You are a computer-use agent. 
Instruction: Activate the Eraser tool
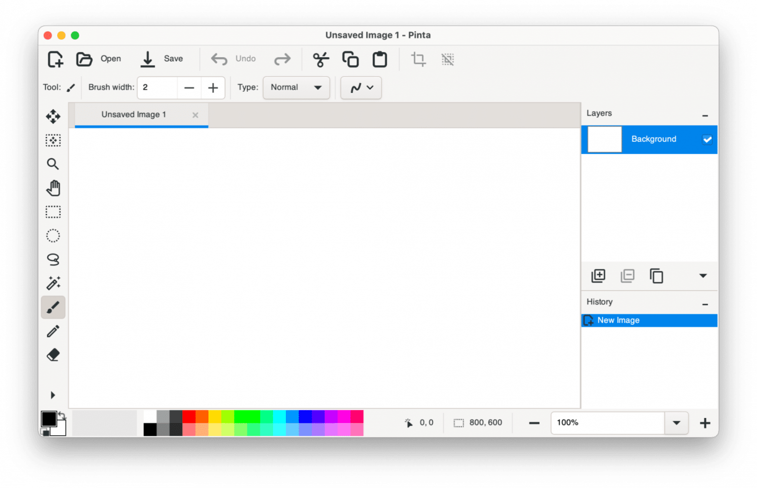(x=53, y=355)
